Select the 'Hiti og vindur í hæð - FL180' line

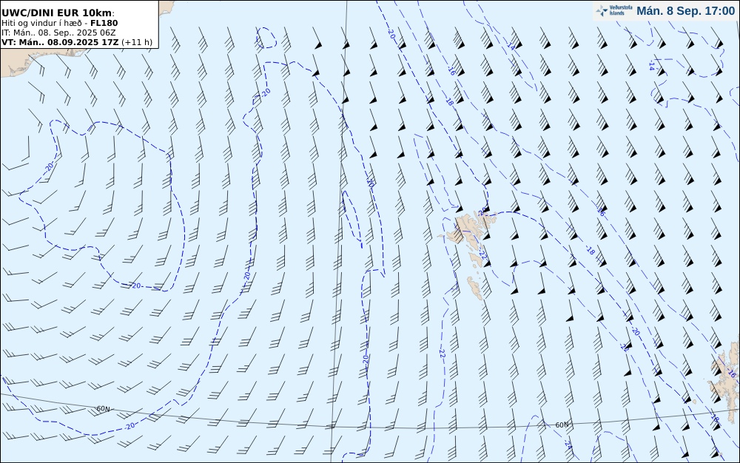click(60, 23)
